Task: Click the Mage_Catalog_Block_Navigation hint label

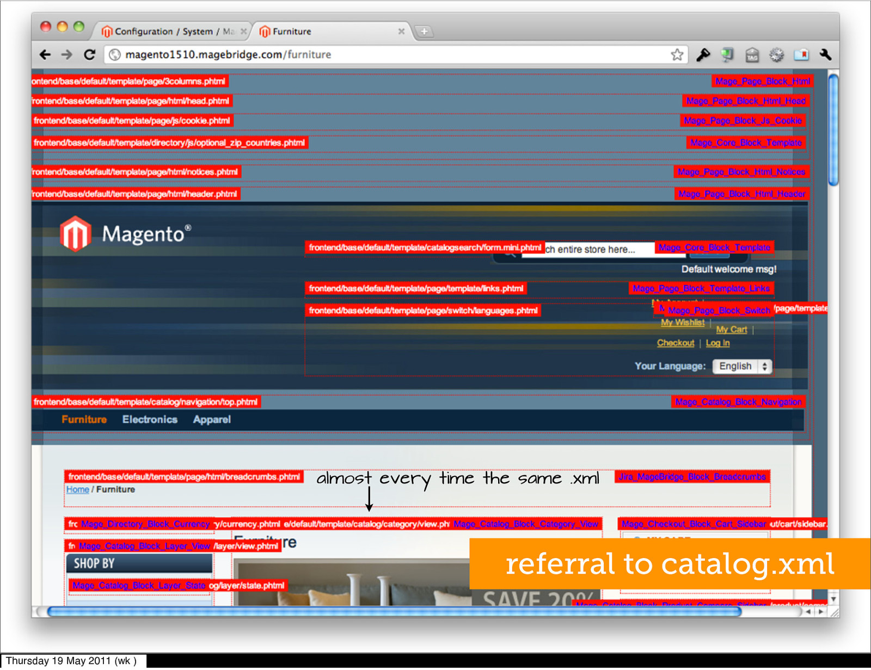Action: coord(739,402)
